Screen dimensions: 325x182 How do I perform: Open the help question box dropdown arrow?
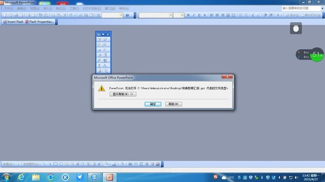pyautogui.click(x=322, y=8)
